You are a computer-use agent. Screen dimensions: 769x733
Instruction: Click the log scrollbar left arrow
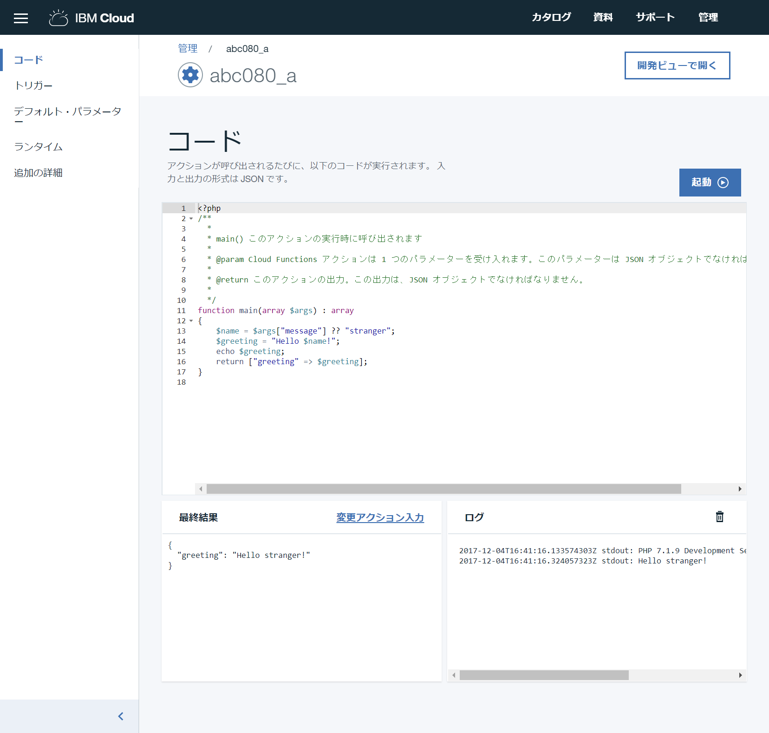tap(454, 675)
